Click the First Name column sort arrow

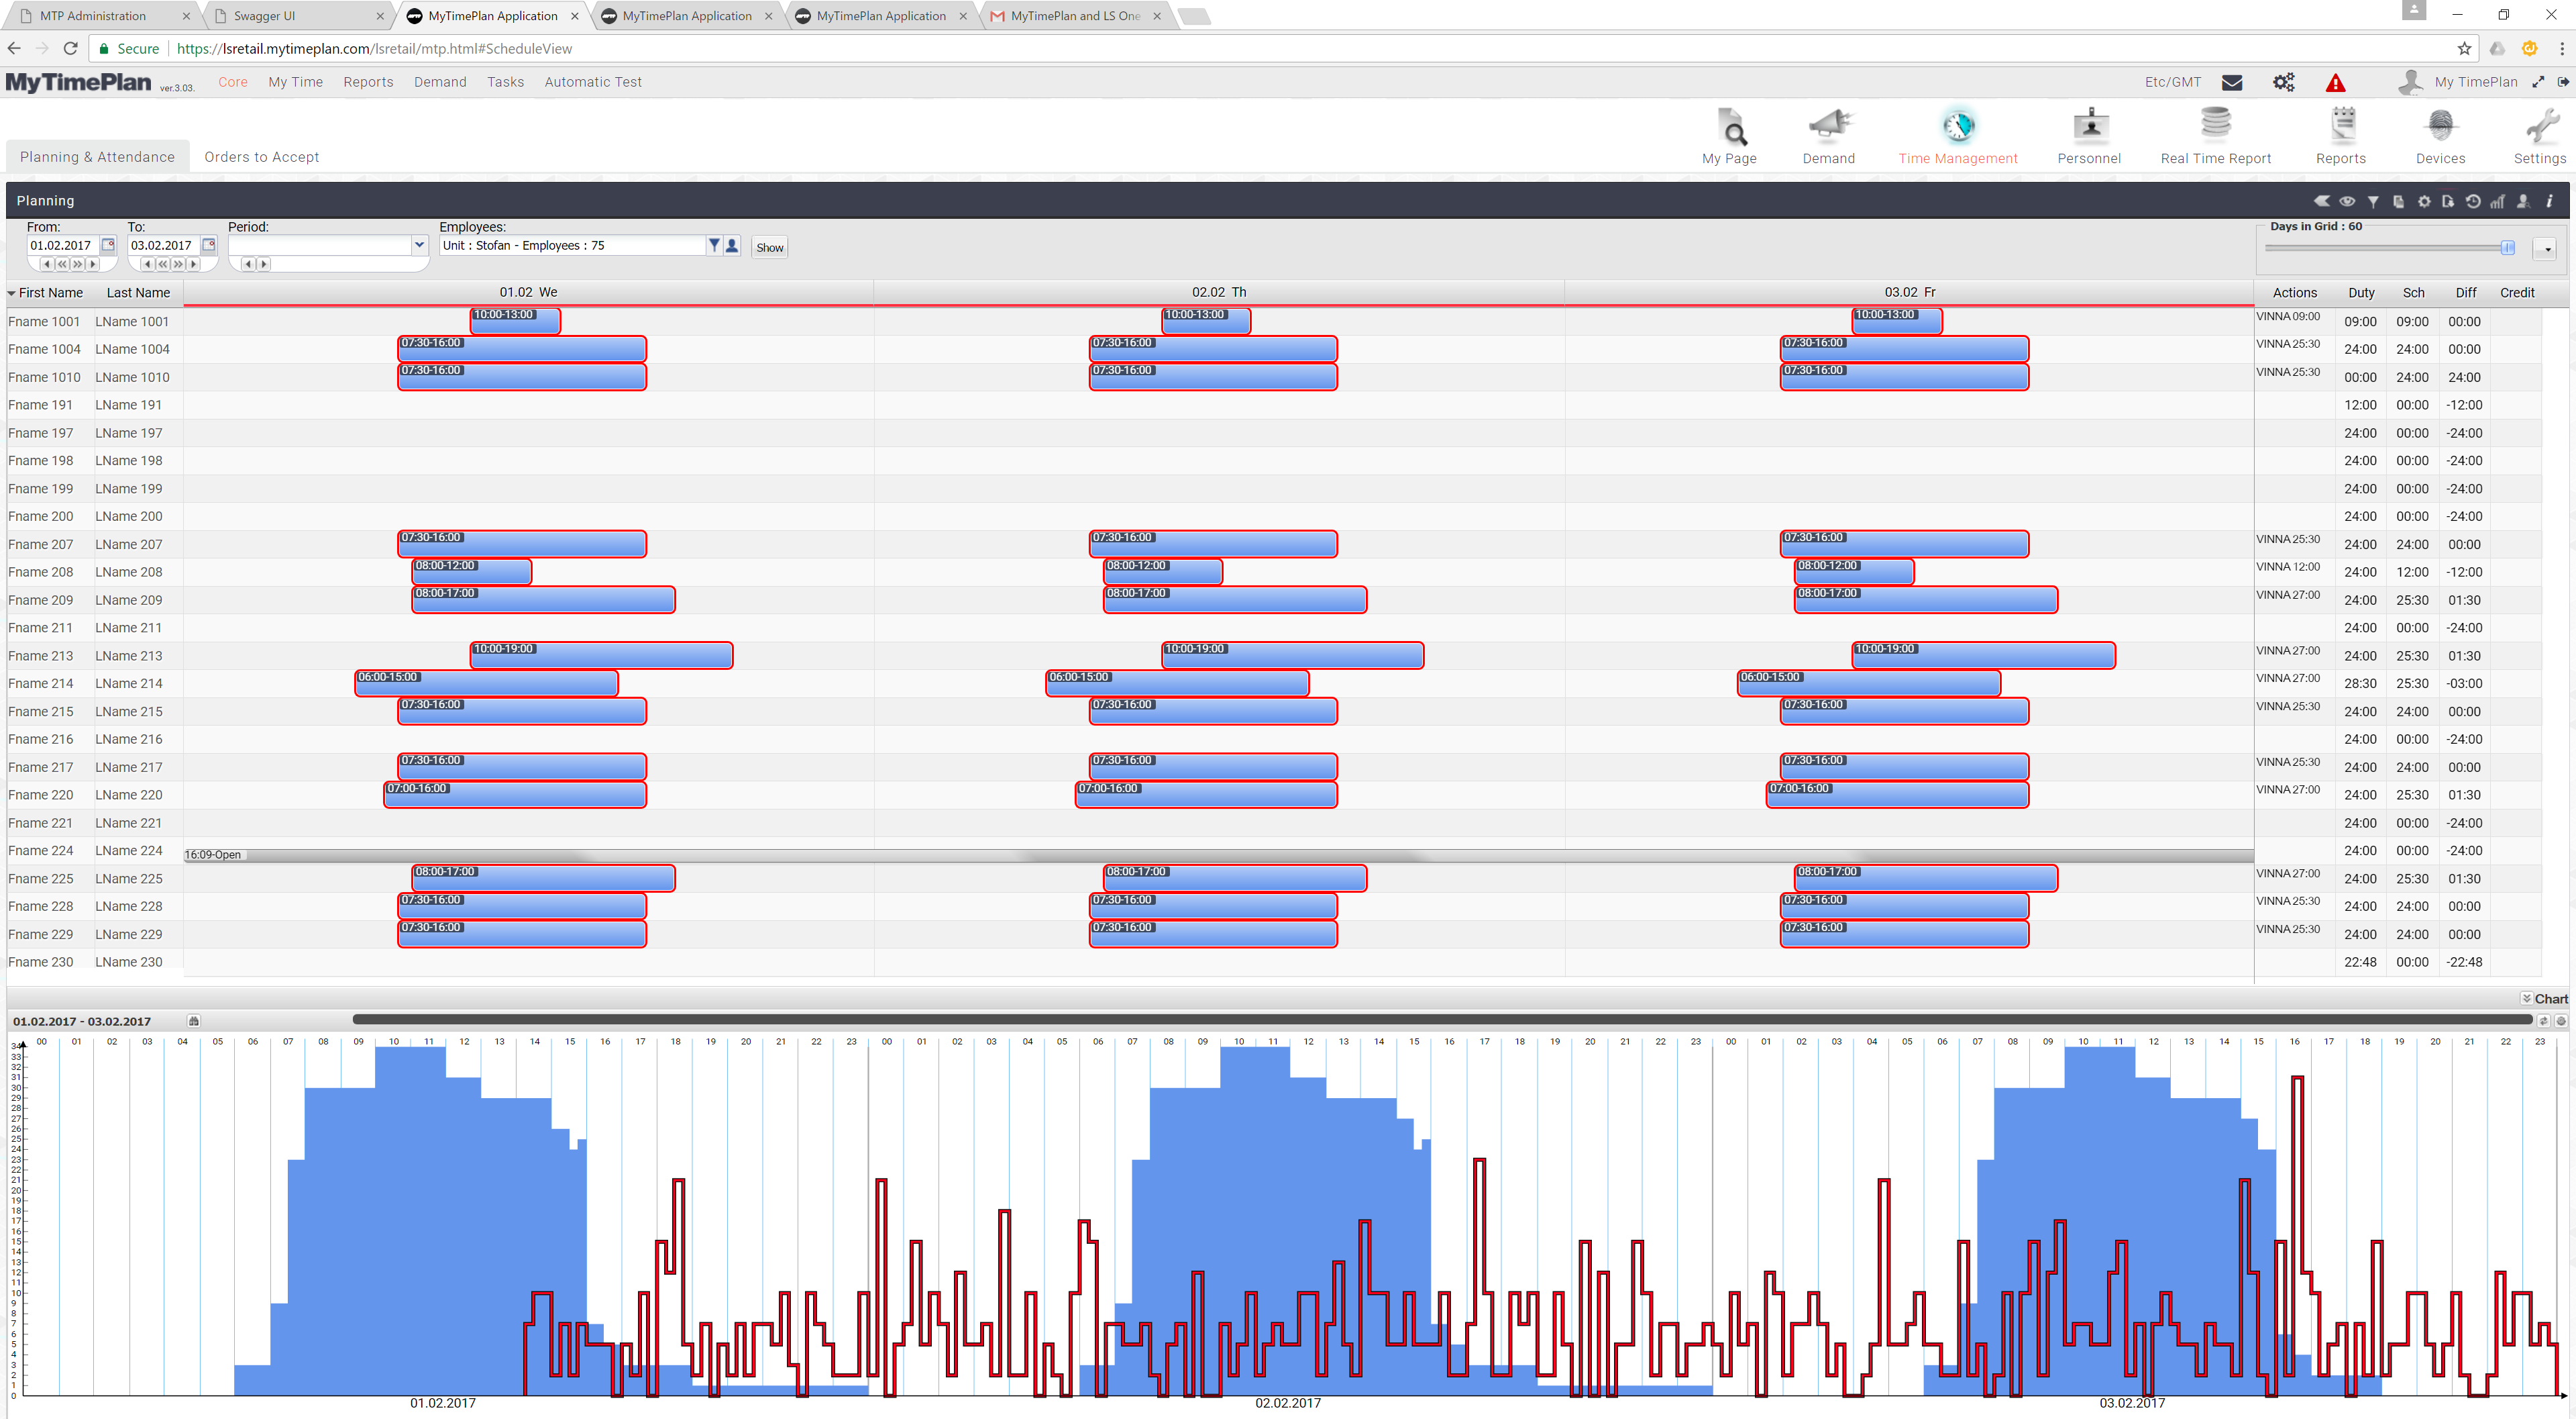pyautogui.click(x=12, y=293)
